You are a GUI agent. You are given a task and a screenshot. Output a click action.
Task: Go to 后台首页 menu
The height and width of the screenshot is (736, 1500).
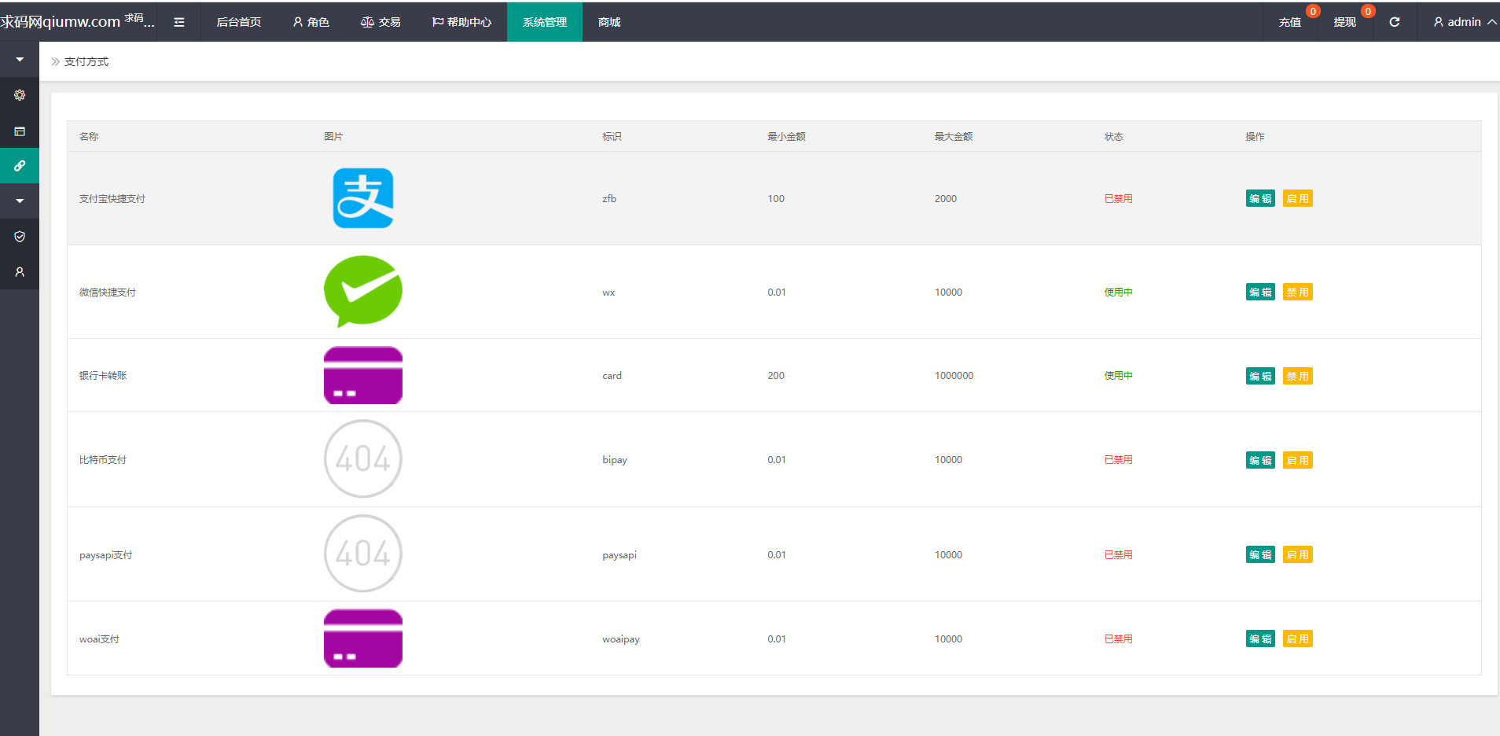tap(239, 22)
